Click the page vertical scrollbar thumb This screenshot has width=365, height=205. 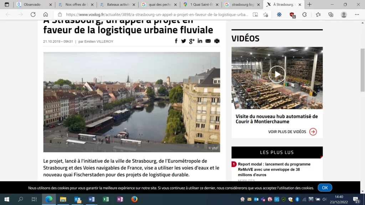coord(363,70)
